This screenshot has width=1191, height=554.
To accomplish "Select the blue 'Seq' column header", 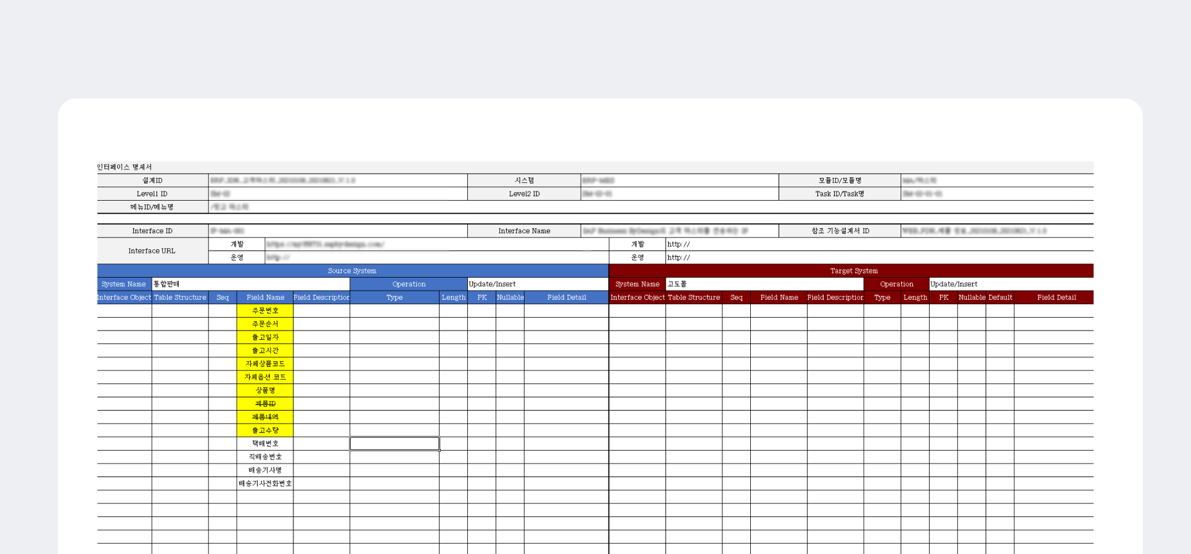I will [x=223, y=297].
